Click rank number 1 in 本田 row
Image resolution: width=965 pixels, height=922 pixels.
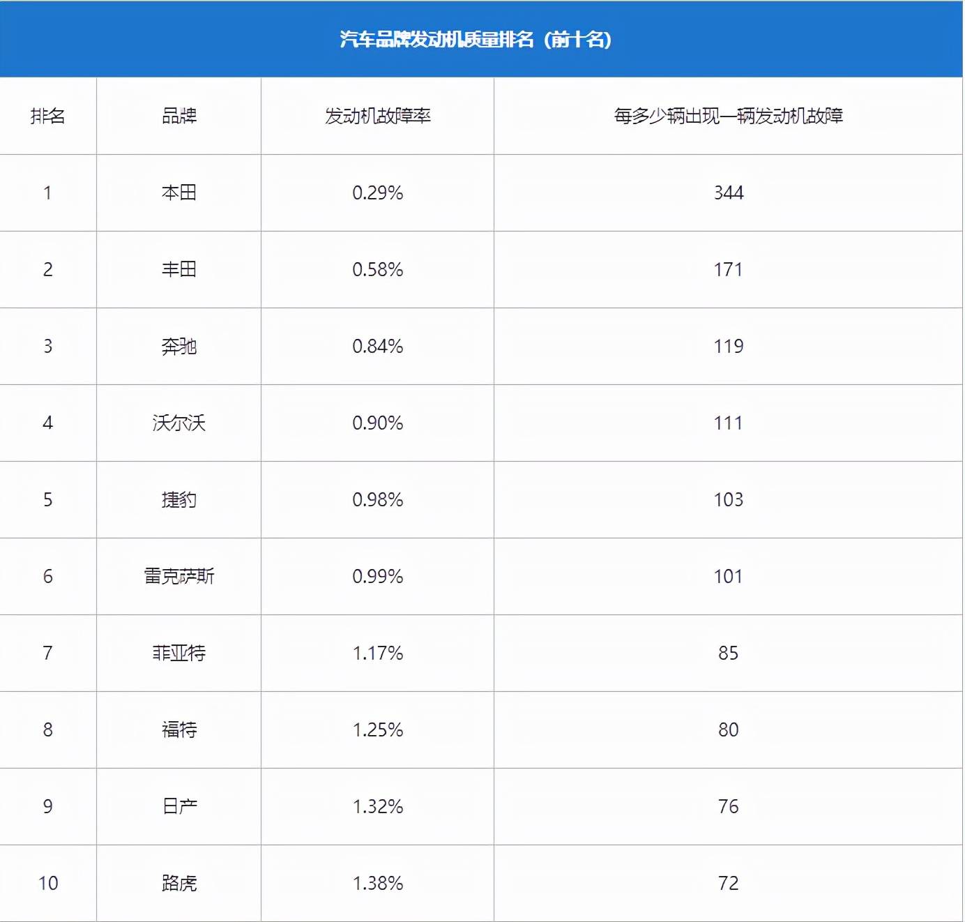point(47,192)
